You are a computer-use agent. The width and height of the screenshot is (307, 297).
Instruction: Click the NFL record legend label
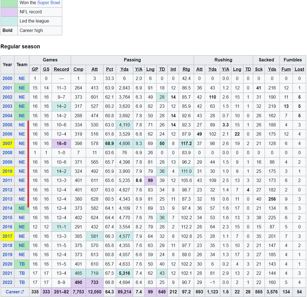click(31, 12)
